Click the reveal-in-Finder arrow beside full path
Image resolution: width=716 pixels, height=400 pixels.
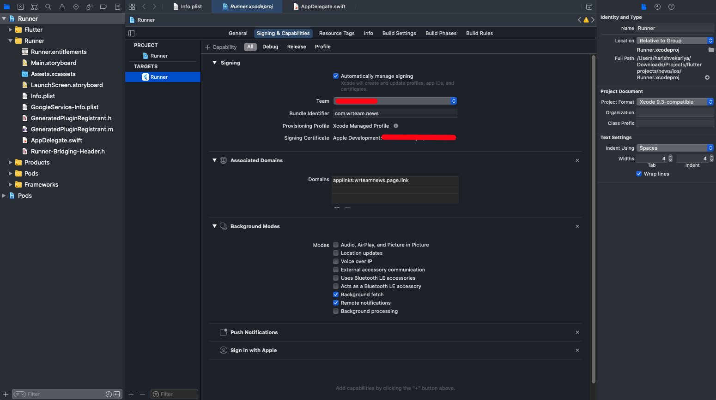coord(707,77)
